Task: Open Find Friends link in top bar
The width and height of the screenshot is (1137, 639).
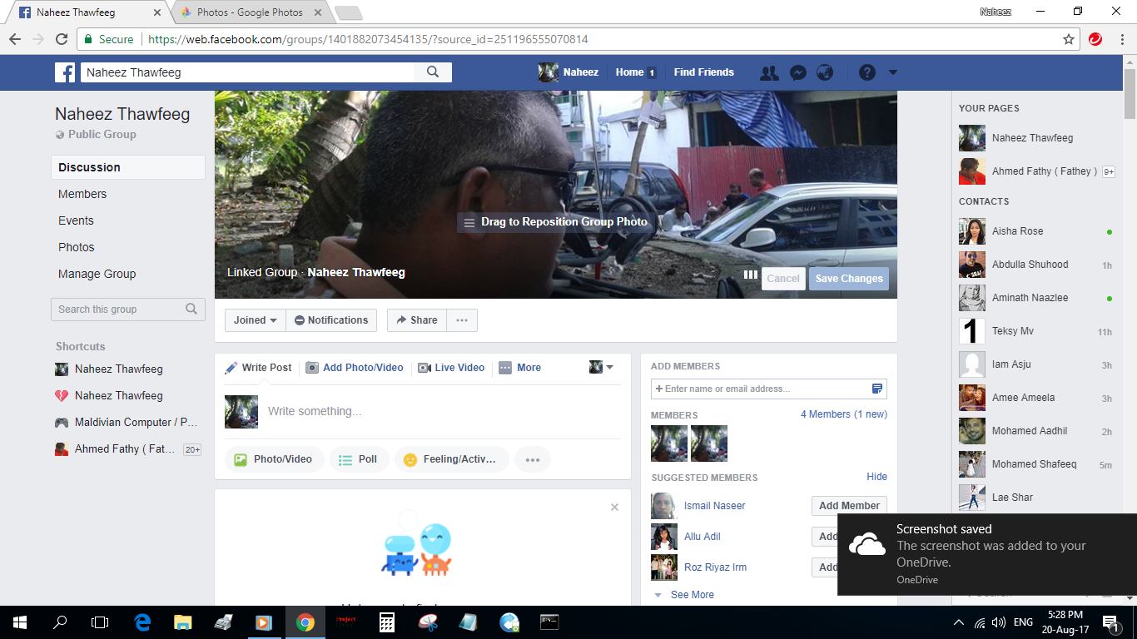Action: click(704, 72)
